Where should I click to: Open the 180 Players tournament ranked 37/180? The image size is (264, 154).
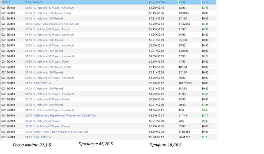pyautogui.click(x=44, y=18)
